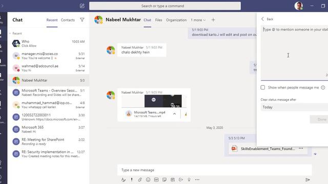Open the Files tab
The height and width of the screenshot is (184, 328).
[x=158, y=20]
